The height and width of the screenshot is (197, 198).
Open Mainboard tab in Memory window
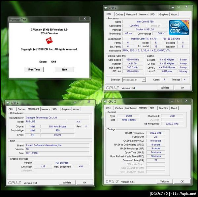click(x=131, y=108)
